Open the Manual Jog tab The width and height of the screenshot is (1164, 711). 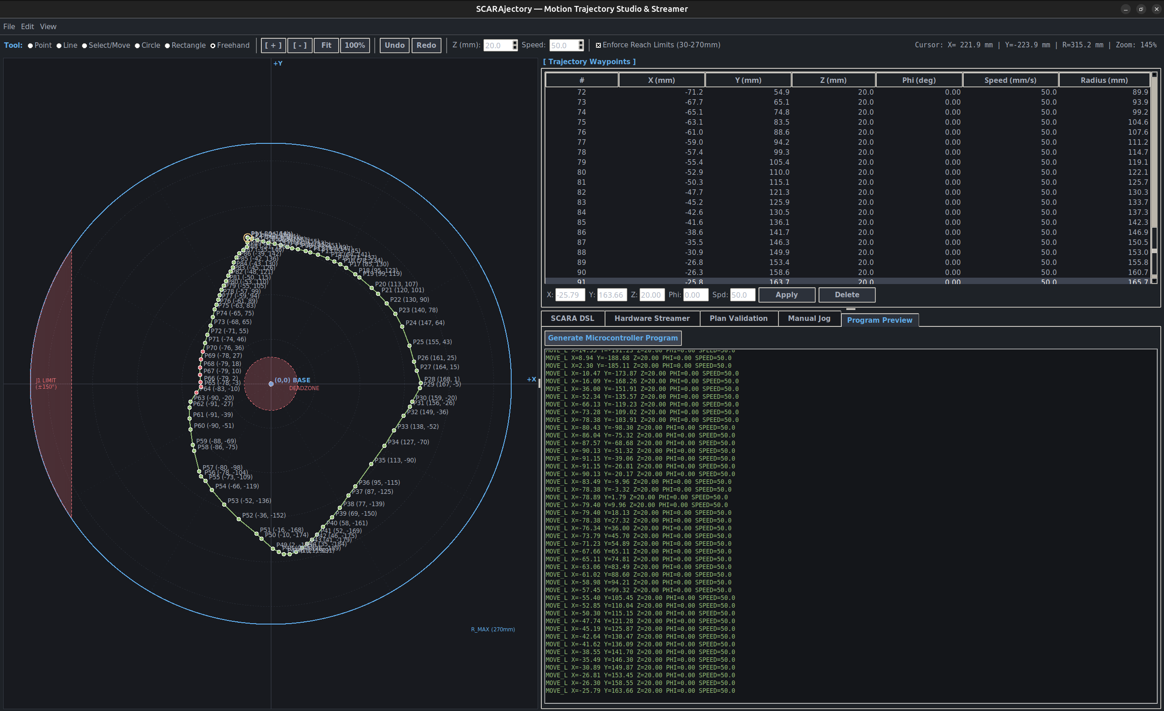pyautogui.click(x=809, y=319)
